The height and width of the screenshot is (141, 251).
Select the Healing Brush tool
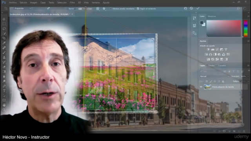click(x=4, y=48)
